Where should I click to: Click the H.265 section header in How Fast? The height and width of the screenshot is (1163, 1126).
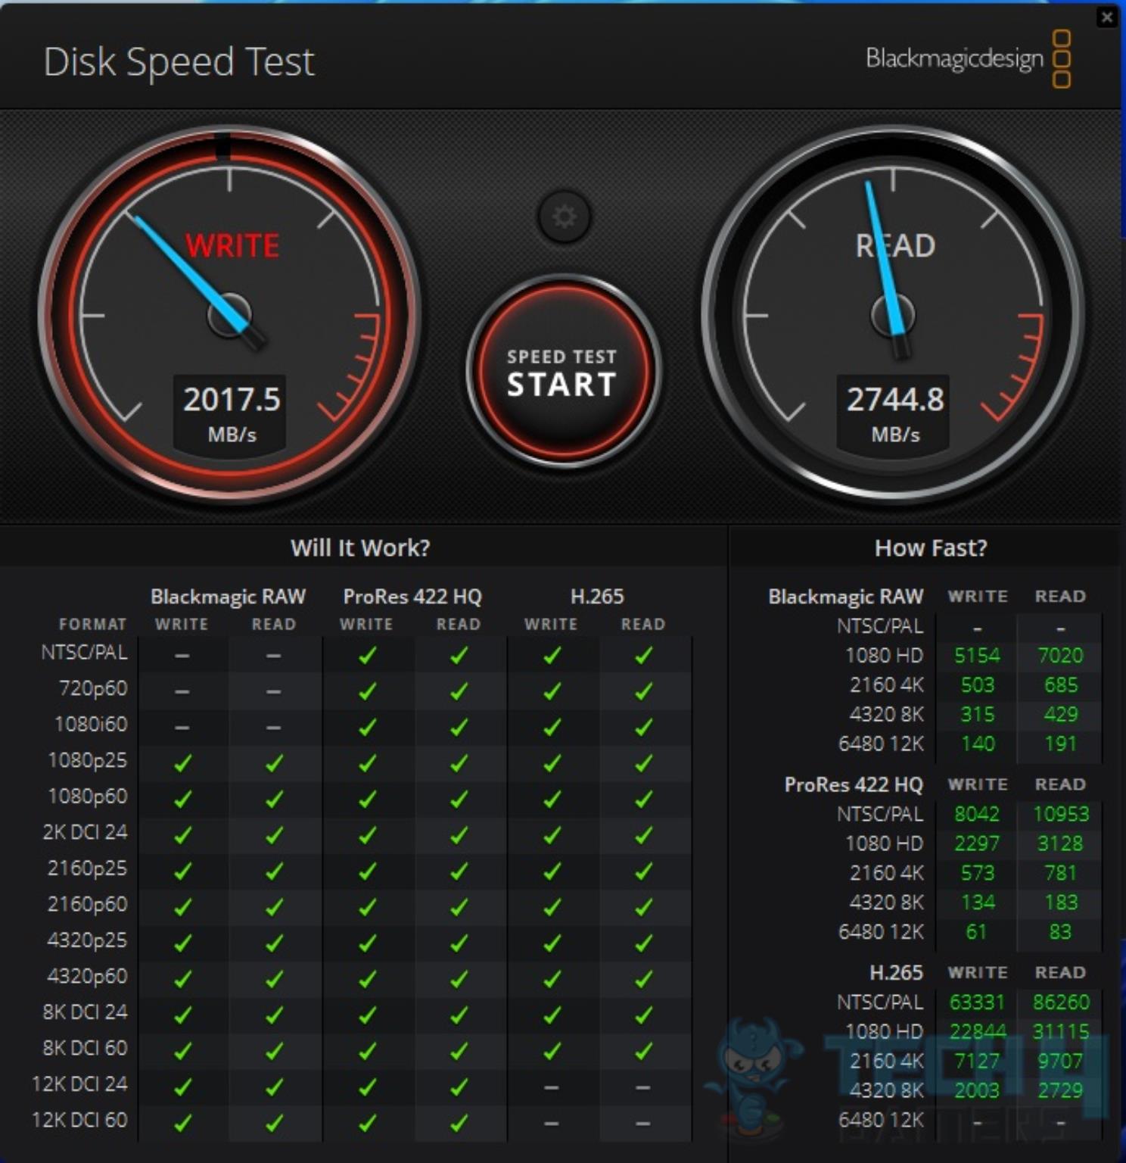(x=896, y=973)
